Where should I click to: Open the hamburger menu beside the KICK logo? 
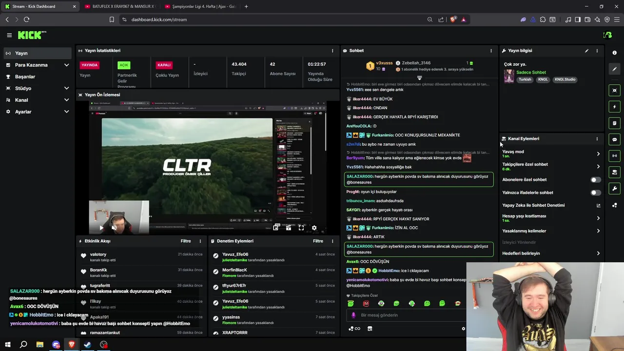tap(9, 35)
